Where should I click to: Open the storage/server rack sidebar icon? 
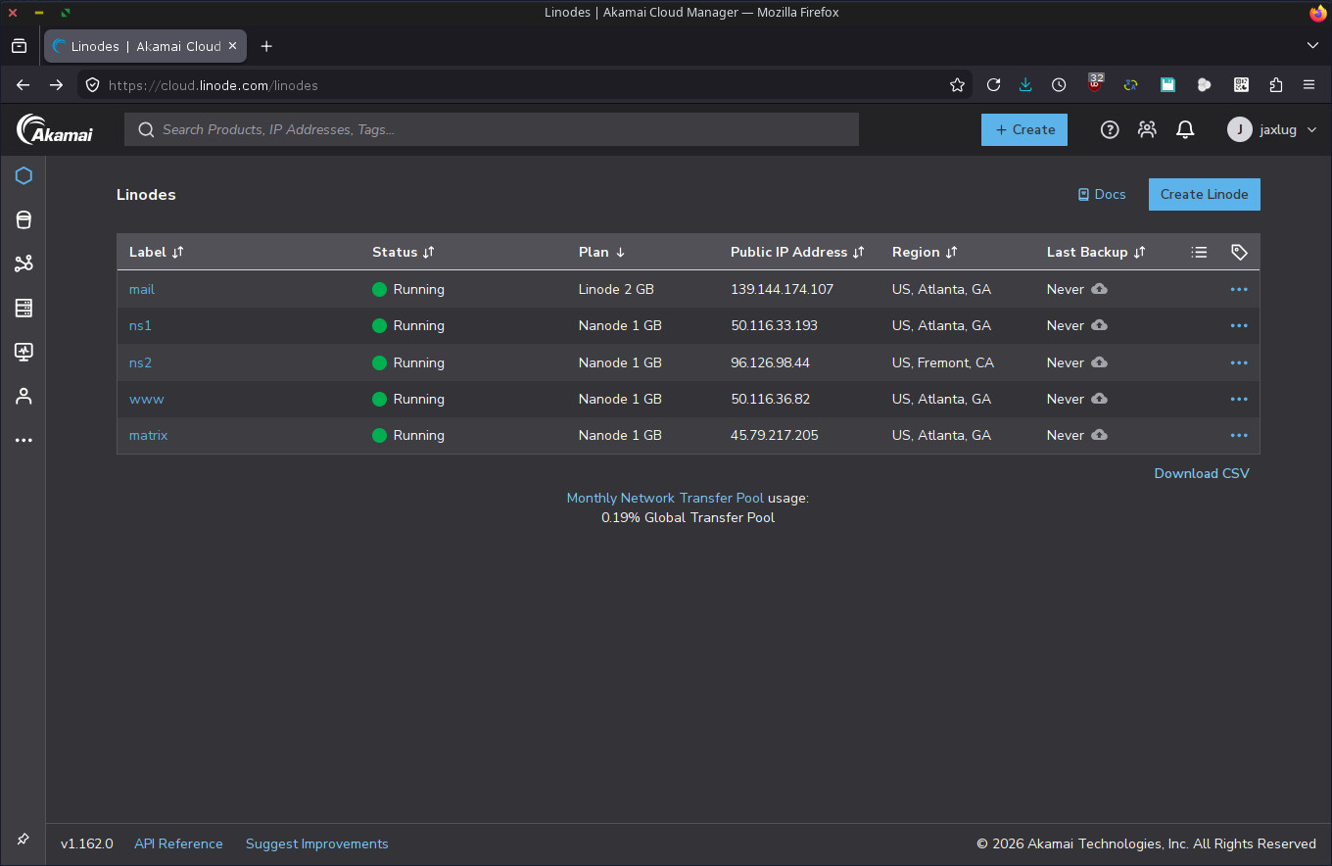pos(24,308)
